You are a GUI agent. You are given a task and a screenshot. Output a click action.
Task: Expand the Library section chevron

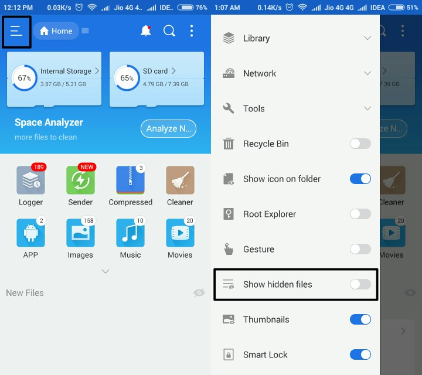pyautogui.click(x=367, y=38)
